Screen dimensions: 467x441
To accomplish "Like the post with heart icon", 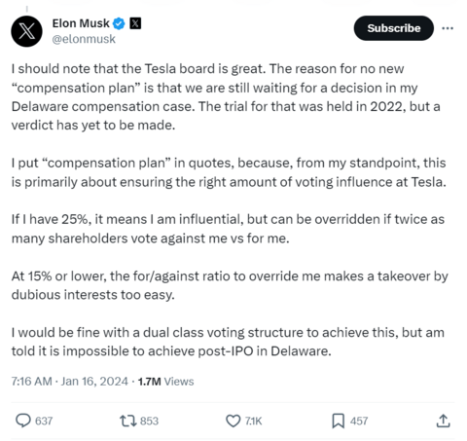I will coord(233,421).
